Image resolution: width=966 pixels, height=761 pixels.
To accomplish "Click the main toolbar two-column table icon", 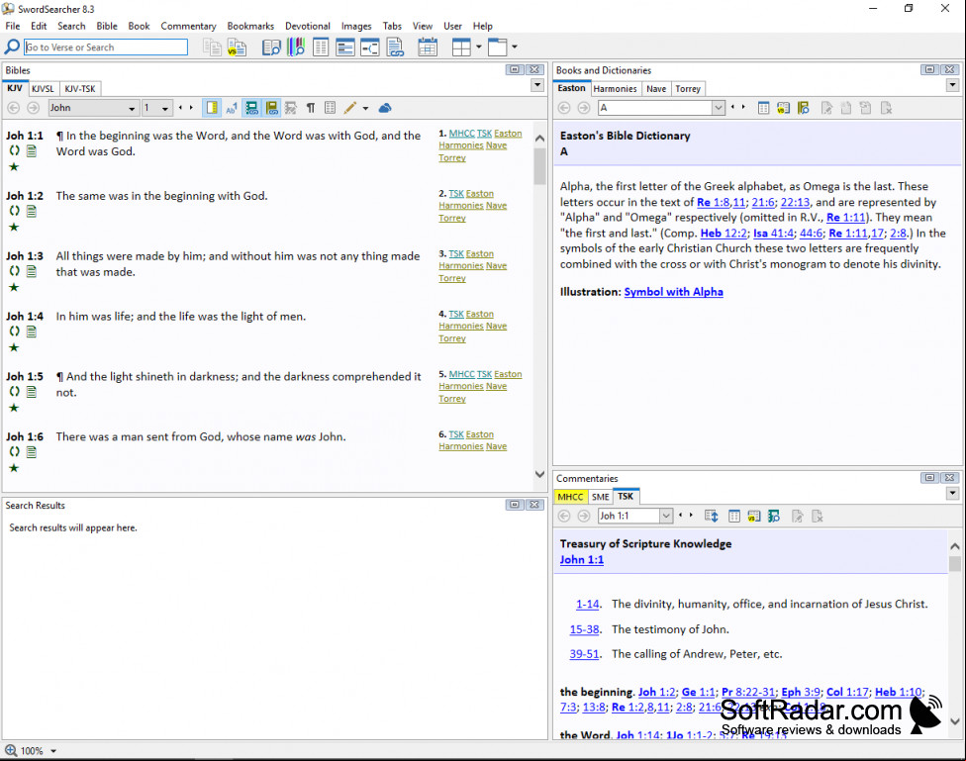I will click(321, 47).
